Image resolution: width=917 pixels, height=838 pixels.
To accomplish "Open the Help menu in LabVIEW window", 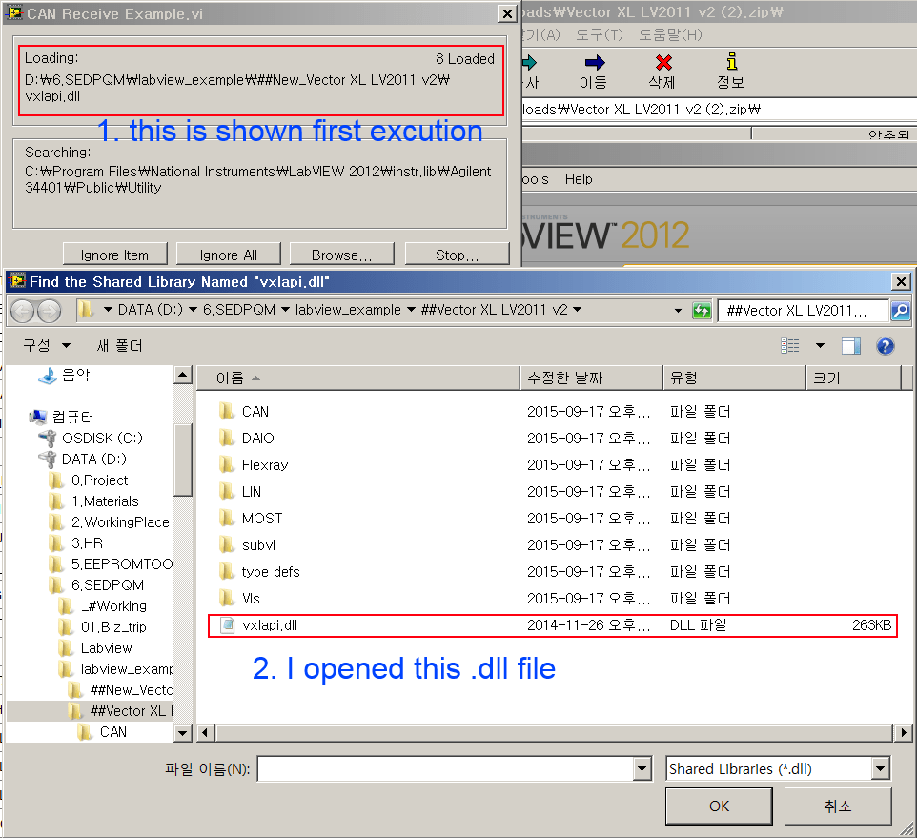I will 579,179.
